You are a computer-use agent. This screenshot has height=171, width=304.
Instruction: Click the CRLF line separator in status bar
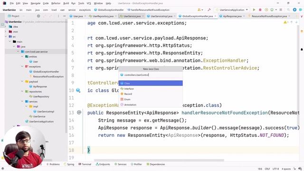coord(267,169)
